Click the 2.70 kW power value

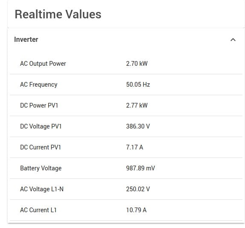tap(137, 64)
